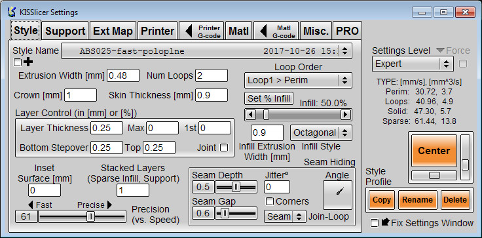Screen dimensions: 482x238
Task: Switch to the Support tab
Action: point(65,31)
